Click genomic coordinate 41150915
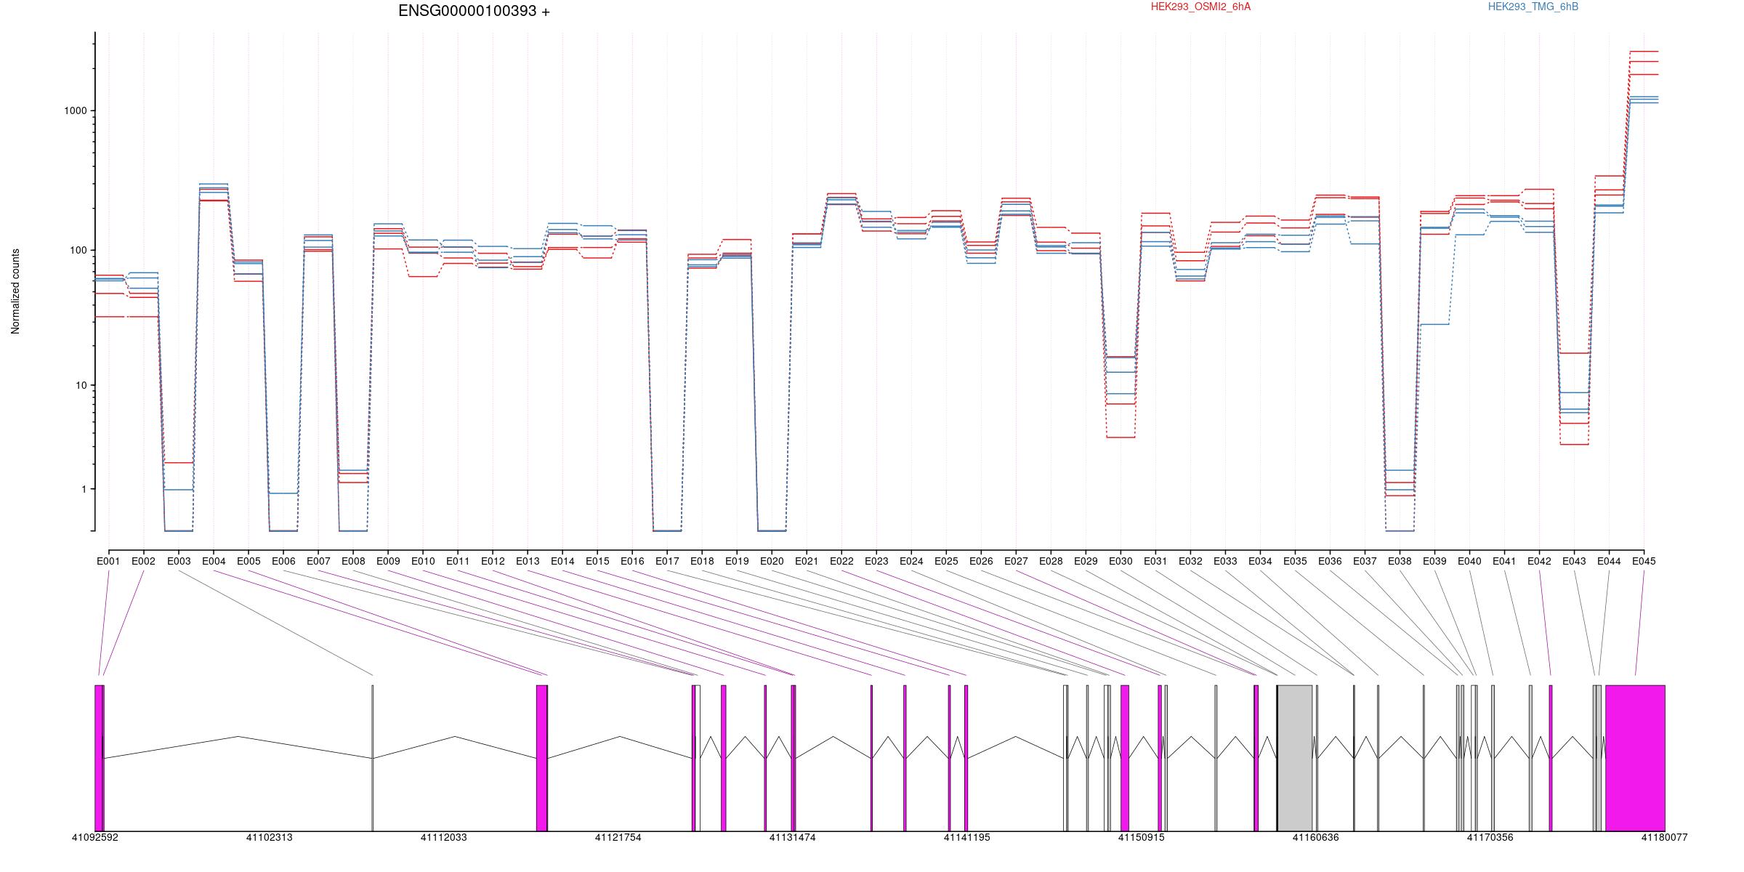Viewport: 1744px width, 872px height. click(1141, 837)
